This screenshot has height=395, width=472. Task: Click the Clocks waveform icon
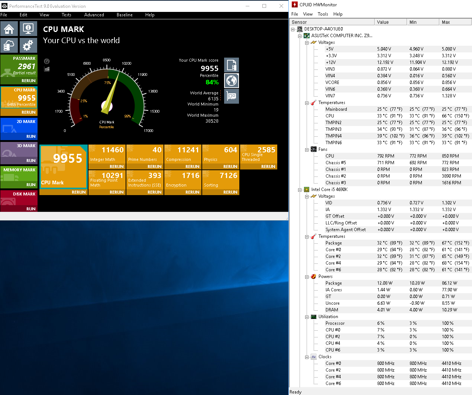point(314,357)
